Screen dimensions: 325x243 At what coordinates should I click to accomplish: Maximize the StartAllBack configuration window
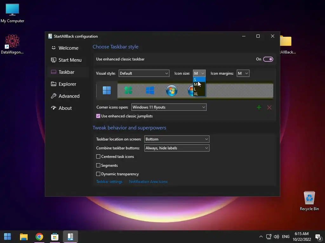[258, 36]
